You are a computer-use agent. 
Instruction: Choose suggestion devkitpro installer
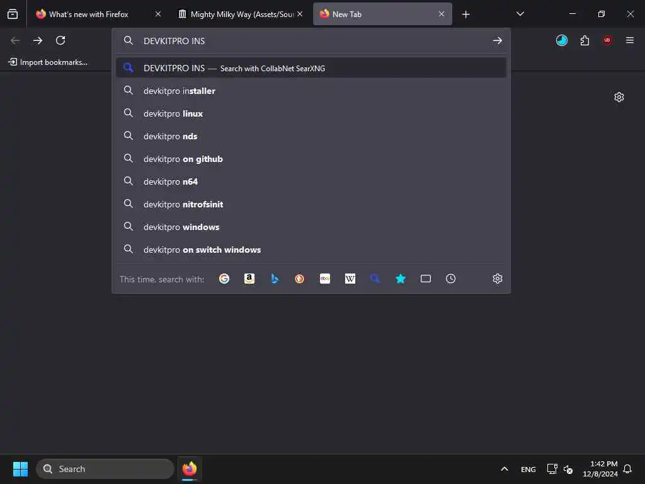(x=311, y=91)
